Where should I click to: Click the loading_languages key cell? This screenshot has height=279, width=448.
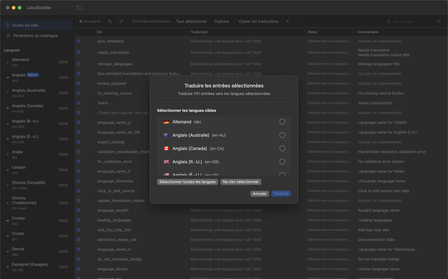coord(114,220)
